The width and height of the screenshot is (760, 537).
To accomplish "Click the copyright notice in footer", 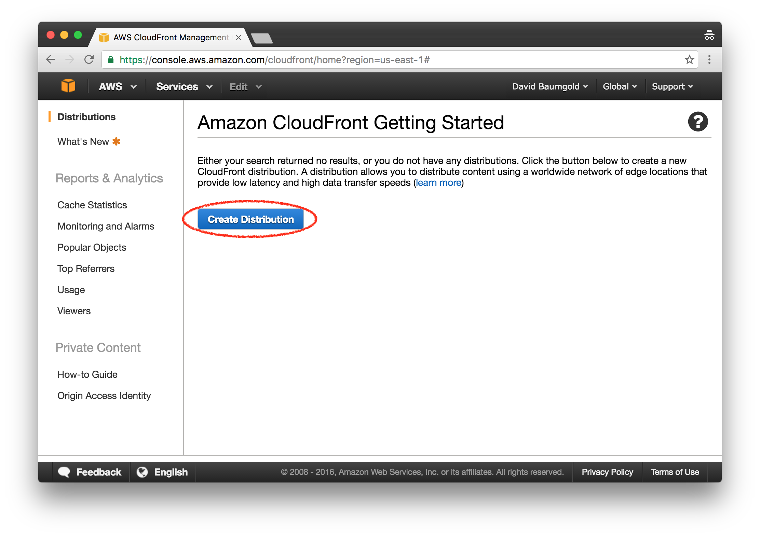I will (422, 472).
